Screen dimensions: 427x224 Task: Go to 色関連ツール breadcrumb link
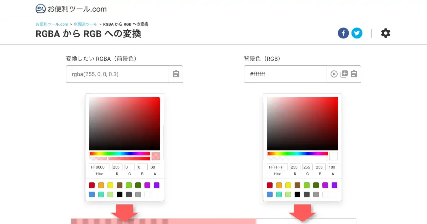click(85, 24)
